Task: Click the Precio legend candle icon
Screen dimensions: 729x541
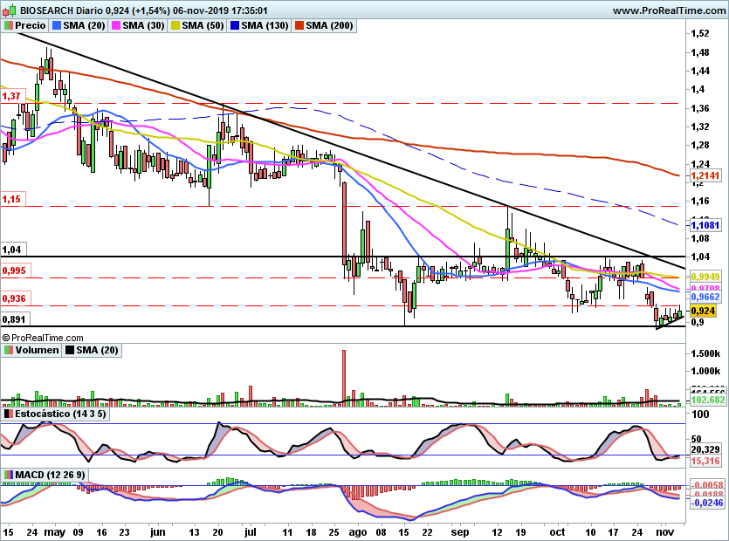Action: pos(9,25)
